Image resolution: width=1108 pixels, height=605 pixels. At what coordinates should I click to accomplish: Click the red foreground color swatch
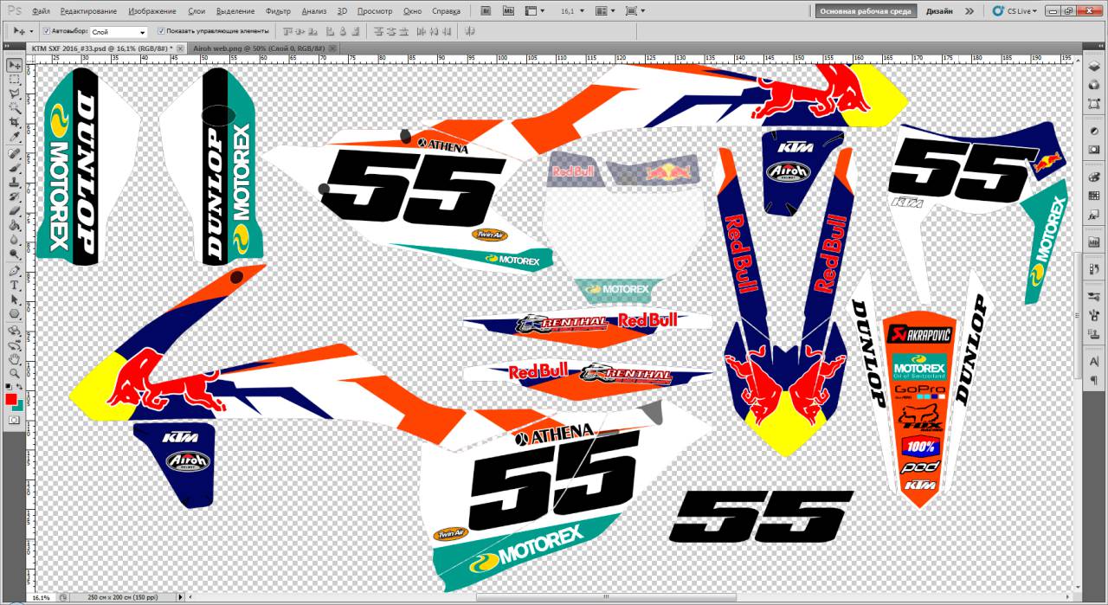click(x=11, y=398)
